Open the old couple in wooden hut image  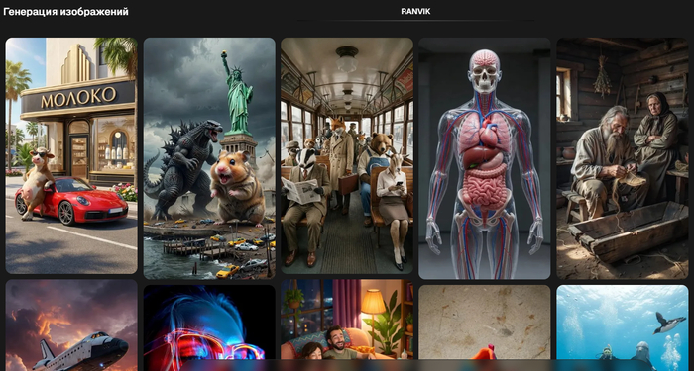tap(623, 158)
